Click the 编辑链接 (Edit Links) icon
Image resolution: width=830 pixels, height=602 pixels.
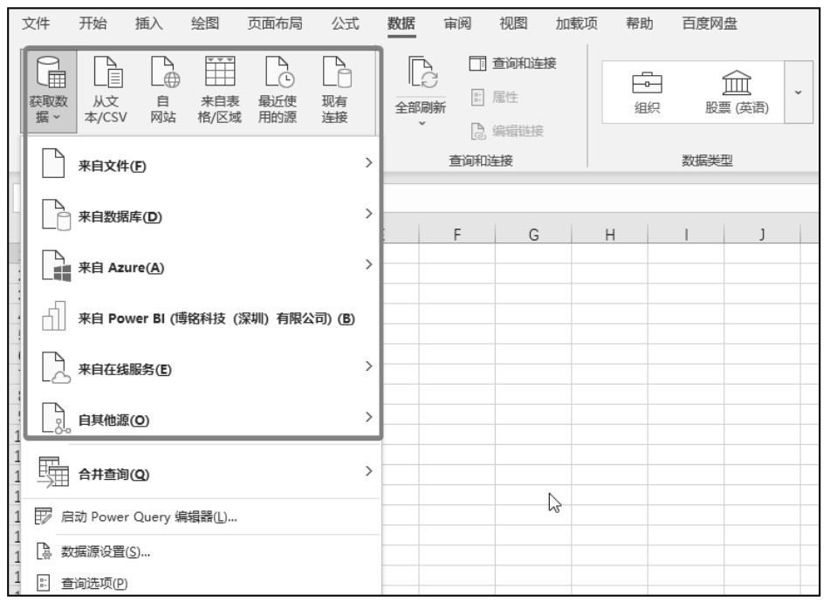click(x=477, y=131)
